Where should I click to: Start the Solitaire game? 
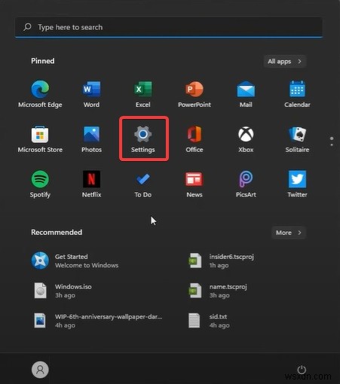297,139
